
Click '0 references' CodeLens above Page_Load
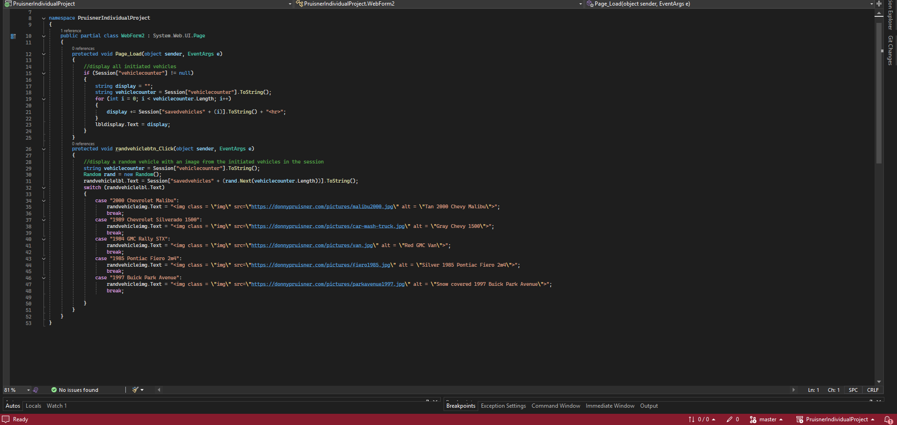[83, 49]
